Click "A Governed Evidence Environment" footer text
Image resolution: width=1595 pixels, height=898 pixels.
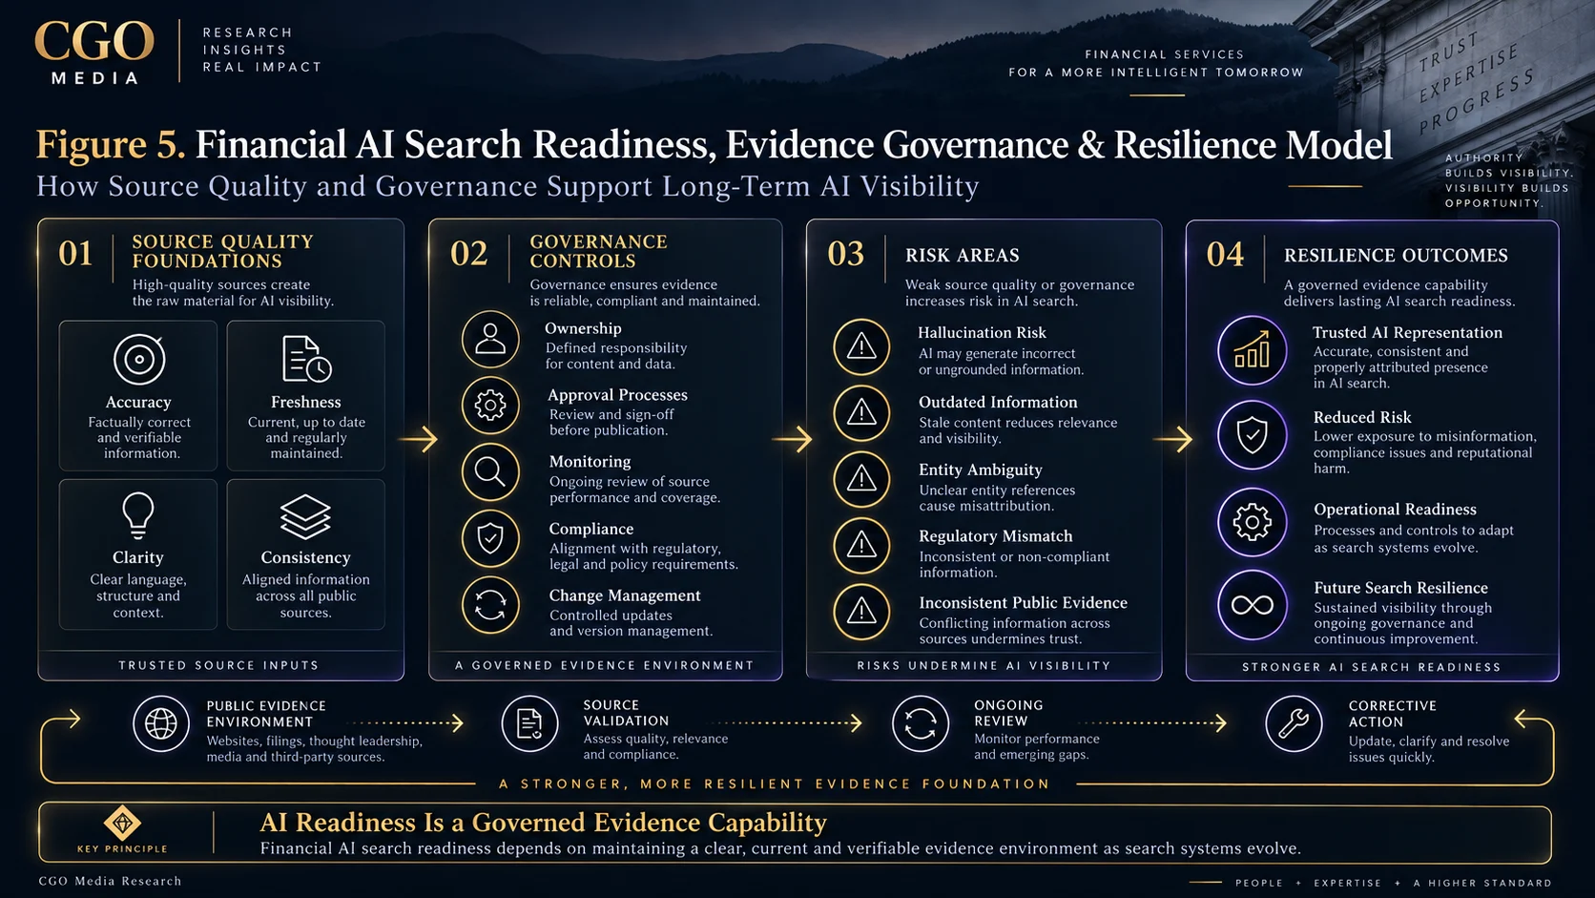[x=604, y=665]
